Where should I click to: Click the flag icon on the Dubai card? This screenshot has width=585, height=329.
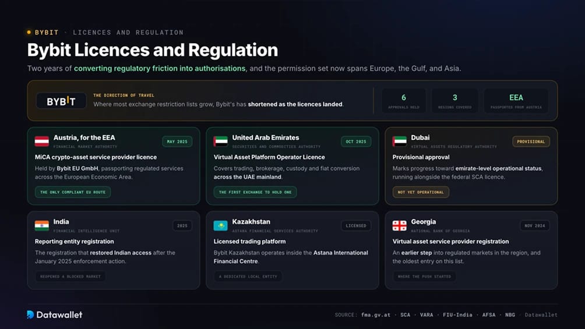click(400, 141)
